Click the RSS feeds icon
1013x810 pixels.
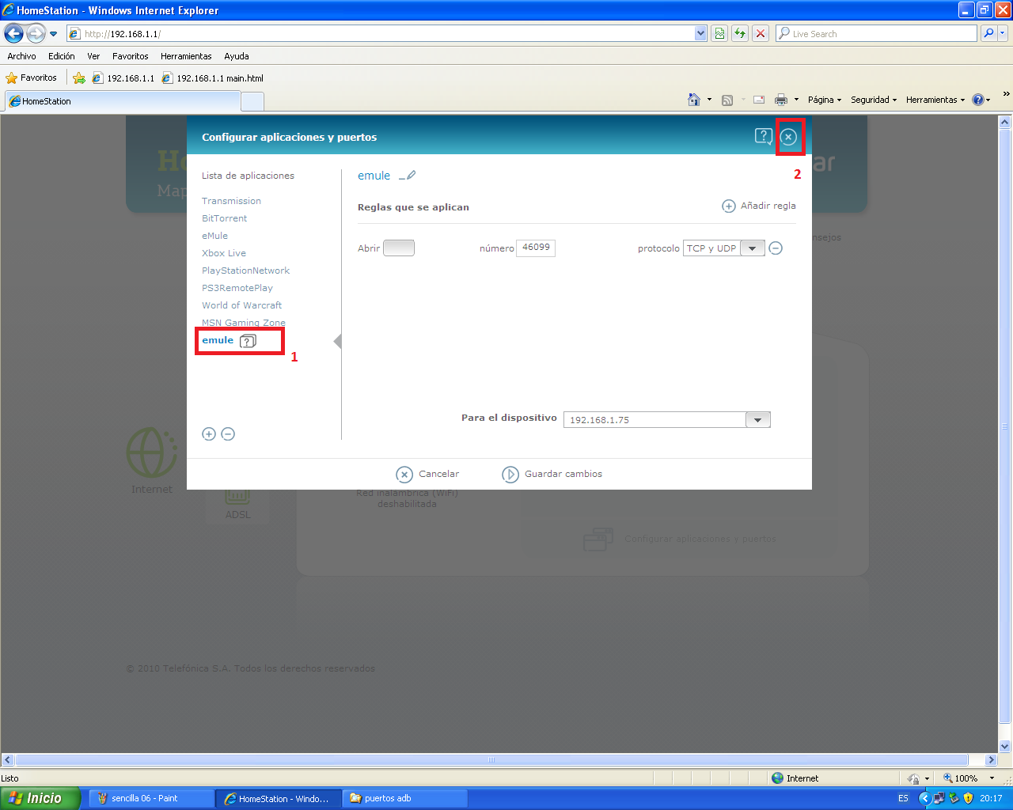pyautogui.click(x=727, y=100)
